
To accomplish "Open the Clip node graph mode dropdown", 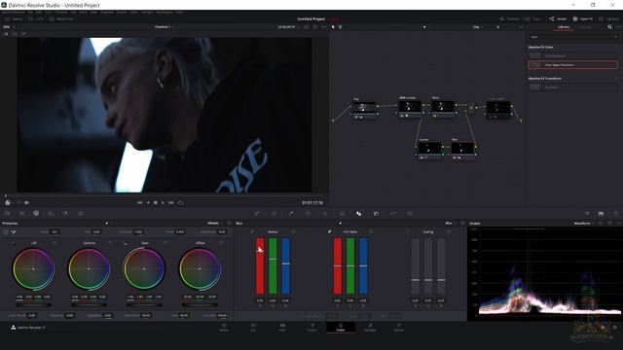I will point(478,27).
